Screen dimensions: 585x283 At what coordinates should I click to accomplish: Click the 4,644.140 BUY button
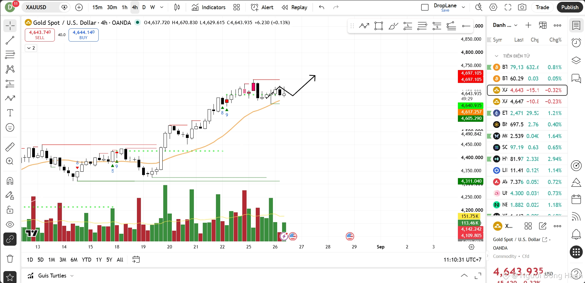(84, 35)
